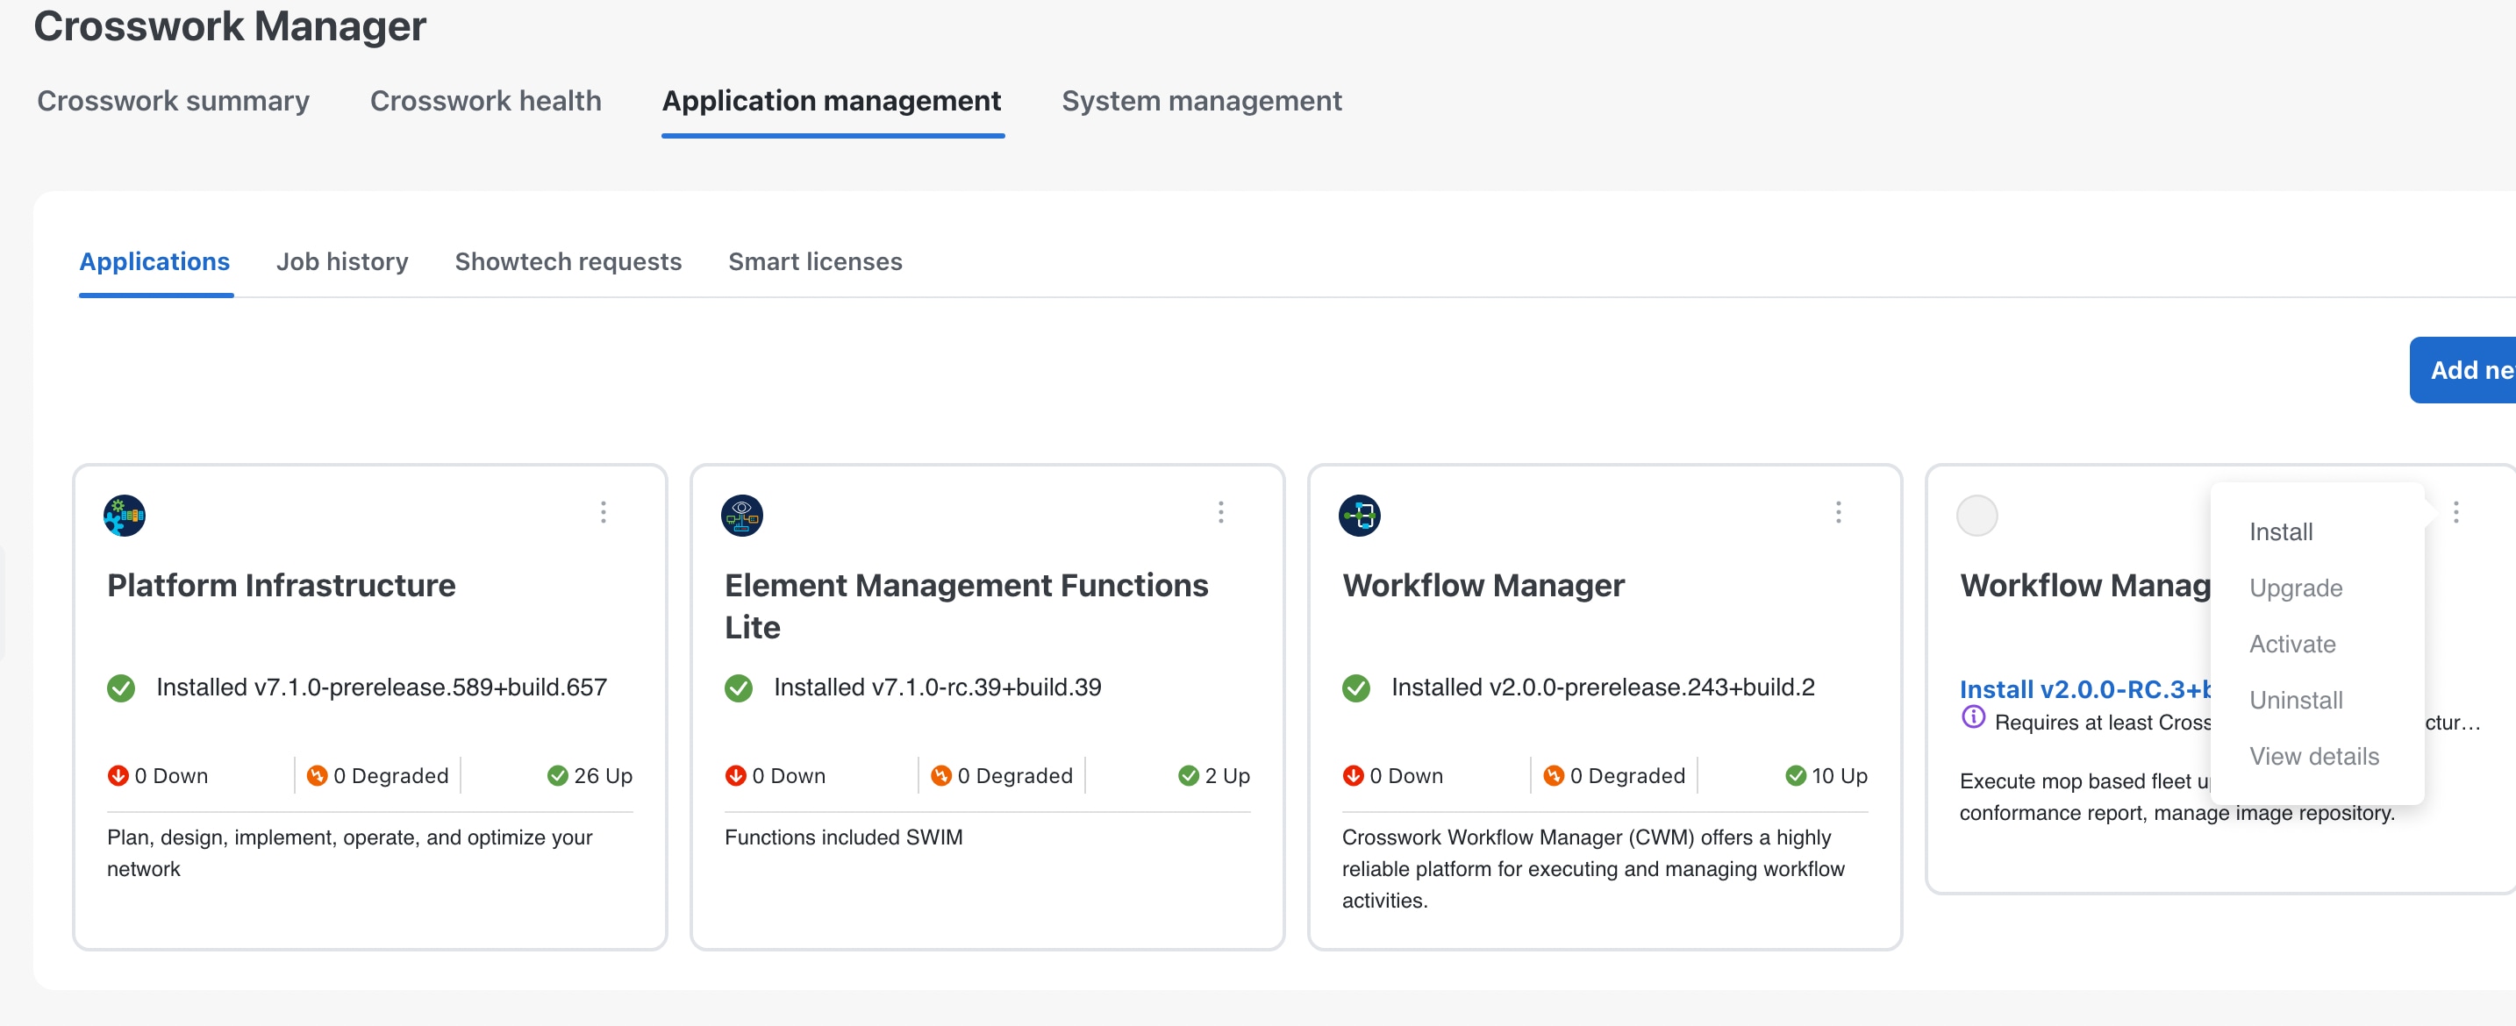Click the Add new button
The height and width of the screenshot is (1026, 2516).
click(2462, 370)
